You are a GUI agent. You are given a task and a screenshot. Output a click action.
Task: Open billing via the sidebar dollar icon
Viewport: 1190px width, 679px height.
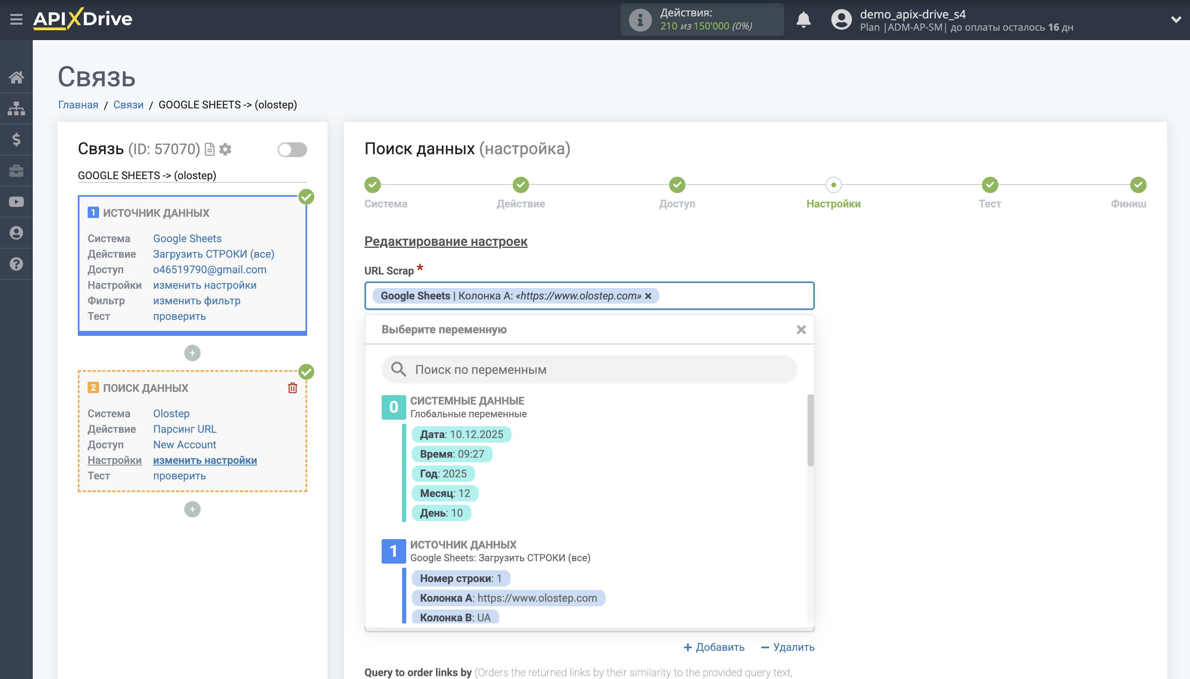pyautogui.click(x=17, y=139)
